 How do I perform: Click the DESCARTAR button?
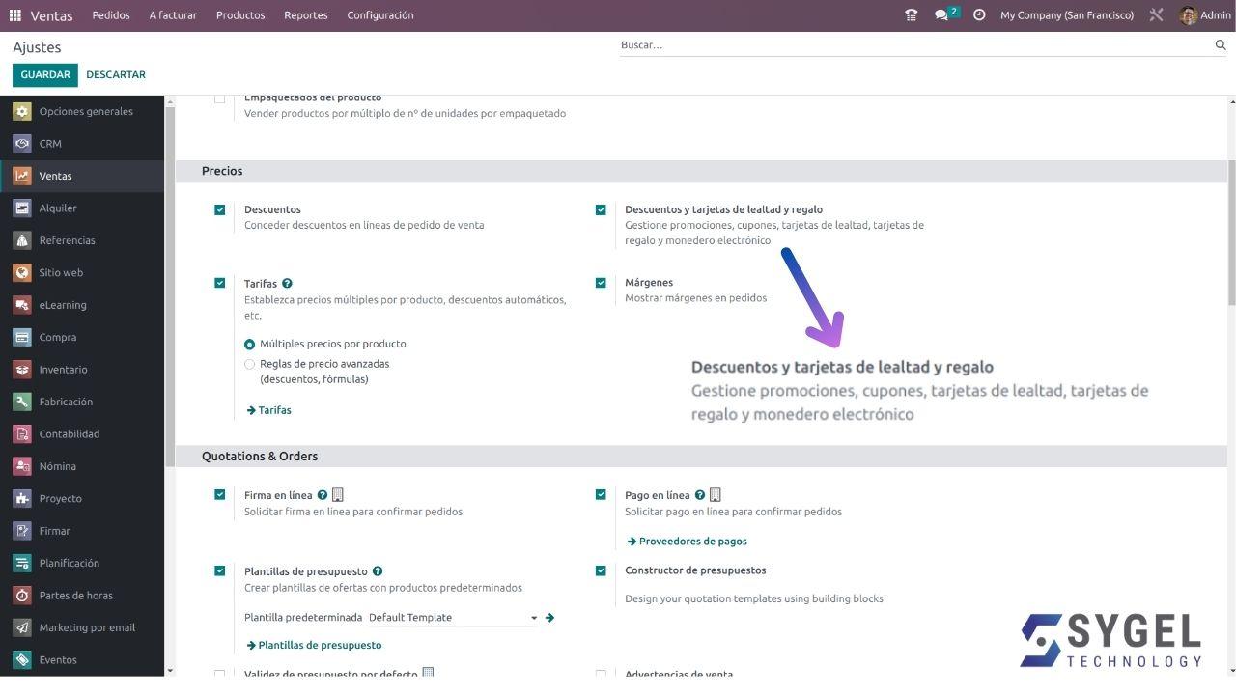[116, 74]
